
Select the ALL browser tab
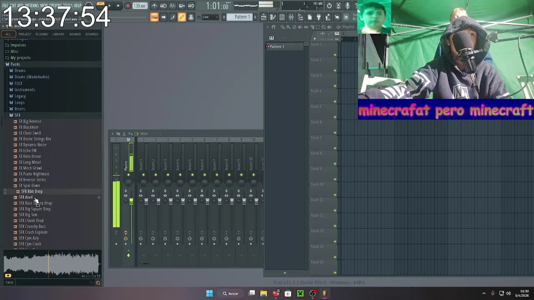pos(8,34)
